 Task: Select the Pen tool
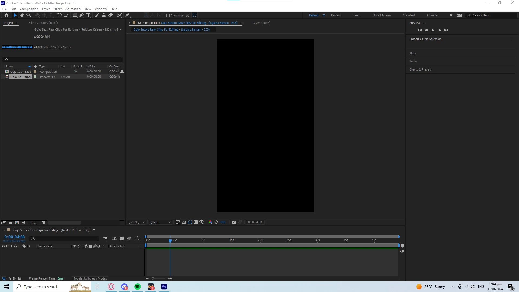[82, 15]
